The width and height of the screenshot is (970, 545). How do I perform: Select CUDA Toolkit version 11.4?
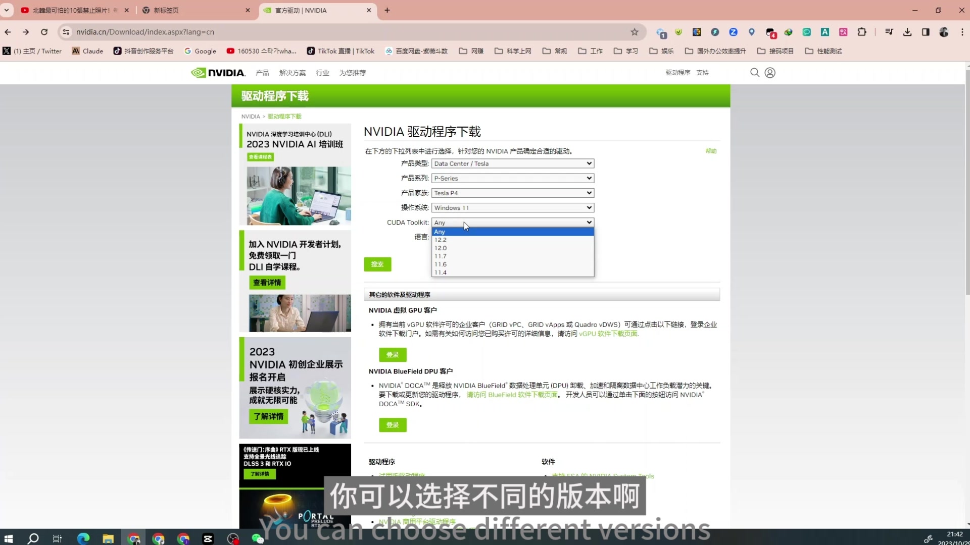tap(512, 272)
